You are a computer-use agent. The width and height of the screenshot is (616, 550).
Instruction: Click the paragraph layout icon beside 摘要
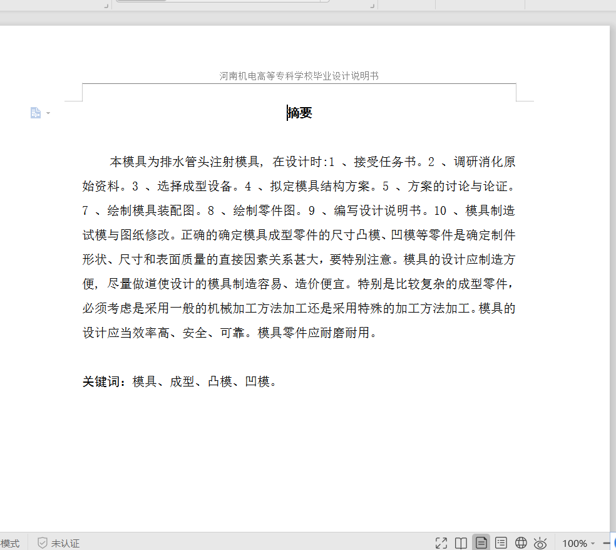click(36, 113)
